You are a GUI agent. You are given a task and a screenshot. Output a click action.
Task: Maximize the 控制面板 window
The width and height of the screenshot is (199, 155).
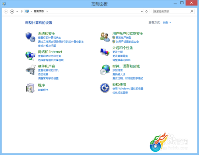point(182,3)
